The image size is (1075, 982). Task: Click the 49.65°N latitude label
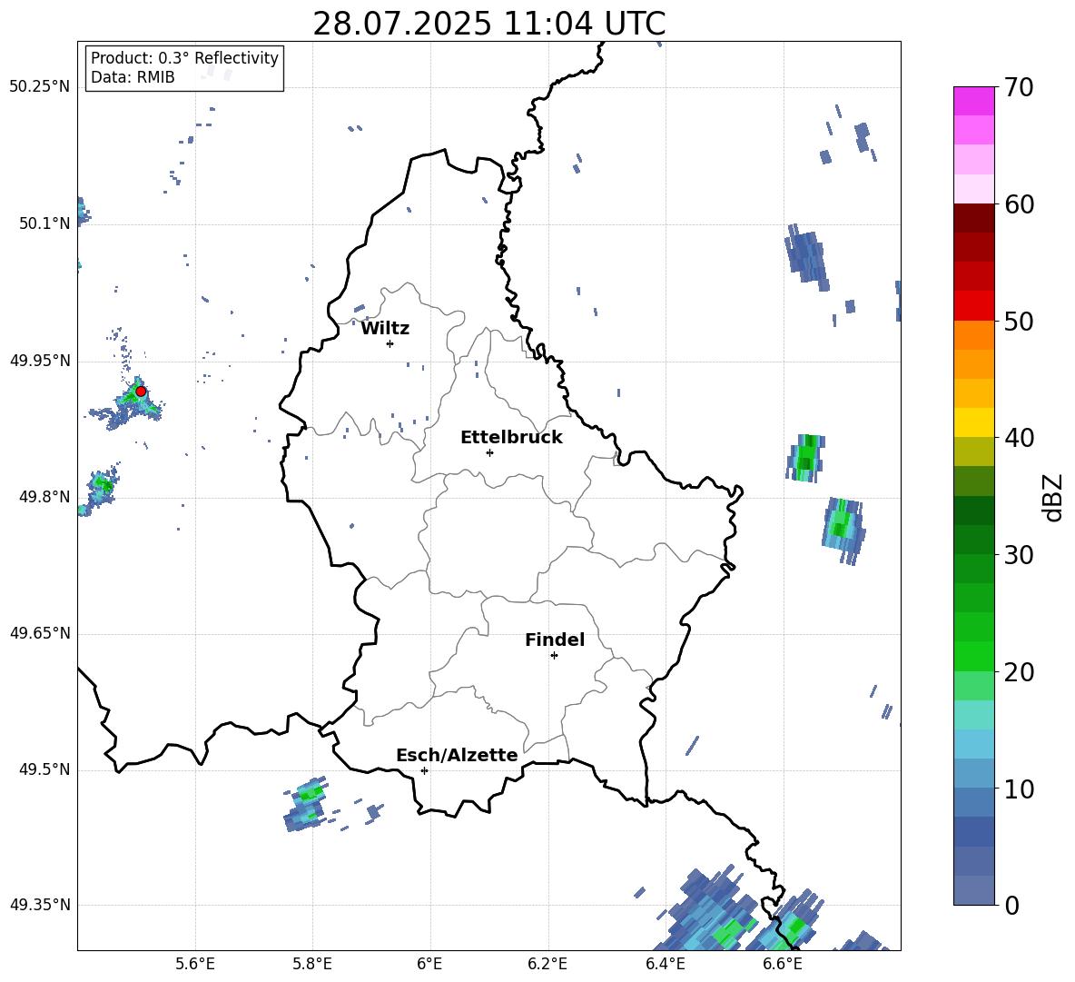(40, 633)
